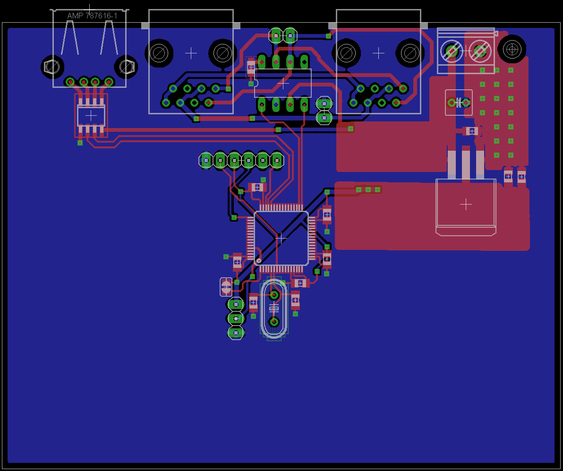Select the AMP 787616-1 part label

coord(92,16)
